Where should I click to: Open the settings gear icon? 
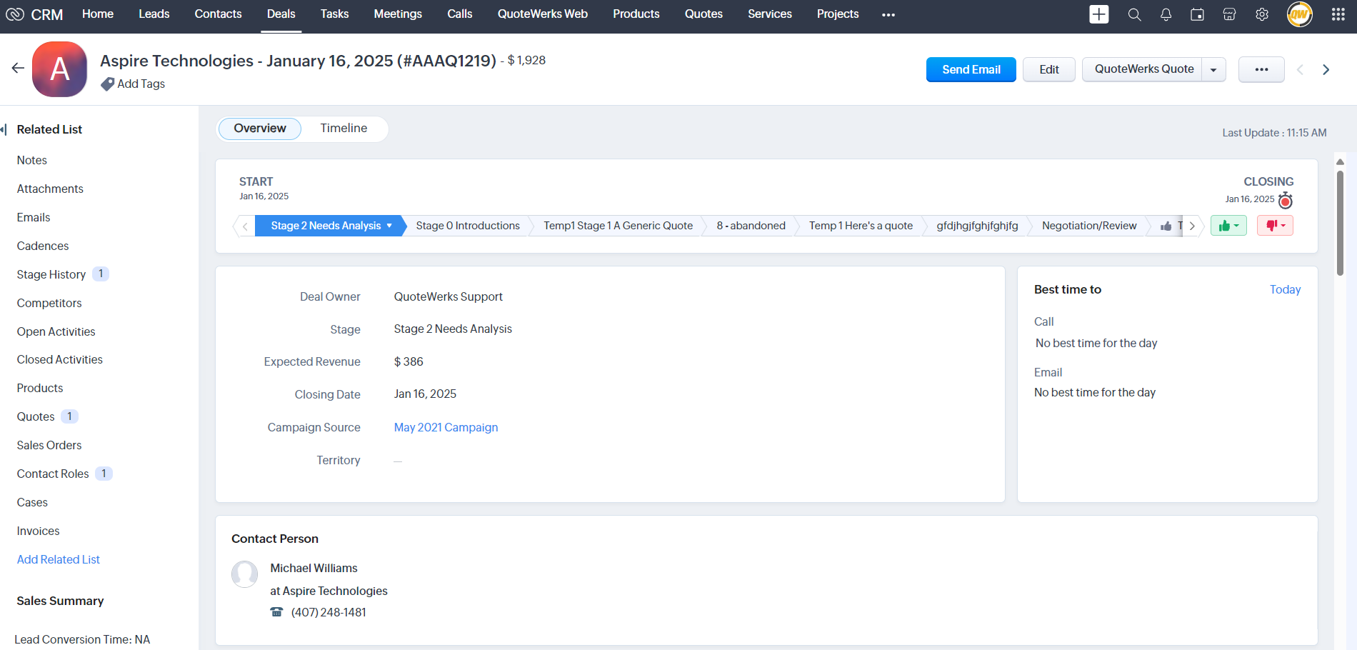pyautogui.click(x=1262, y=15)
